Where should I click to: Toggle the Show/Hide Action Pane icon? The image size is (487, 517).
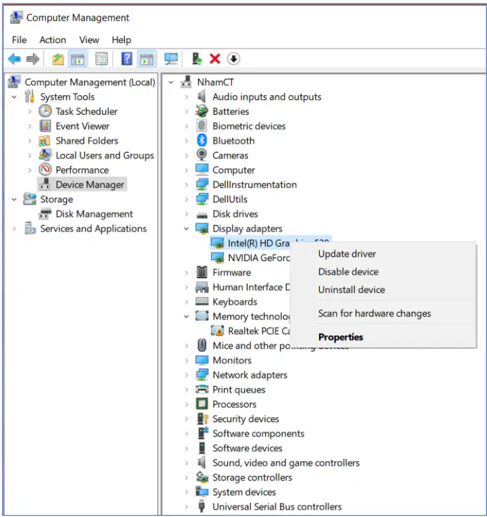click(x=146, y=59)
